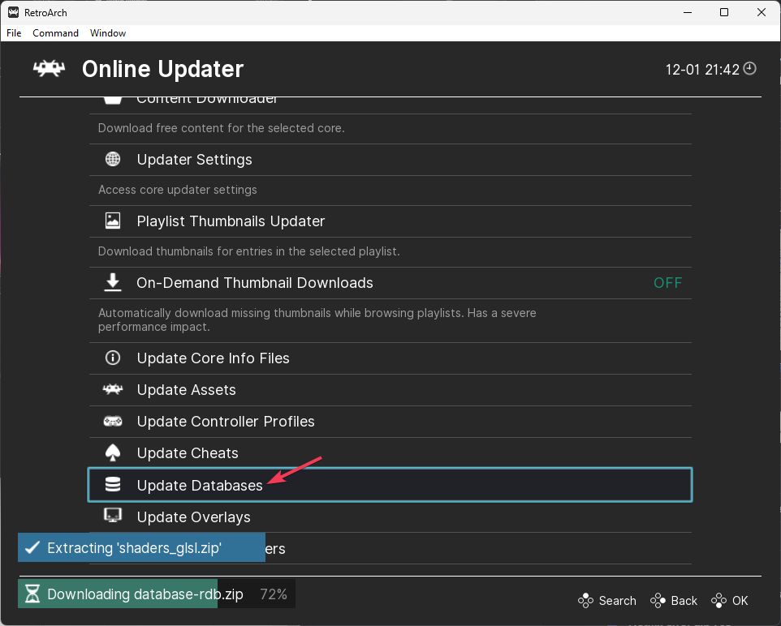781x626 pixels.
Task: Open the File menu
Action: click(14, 33)
